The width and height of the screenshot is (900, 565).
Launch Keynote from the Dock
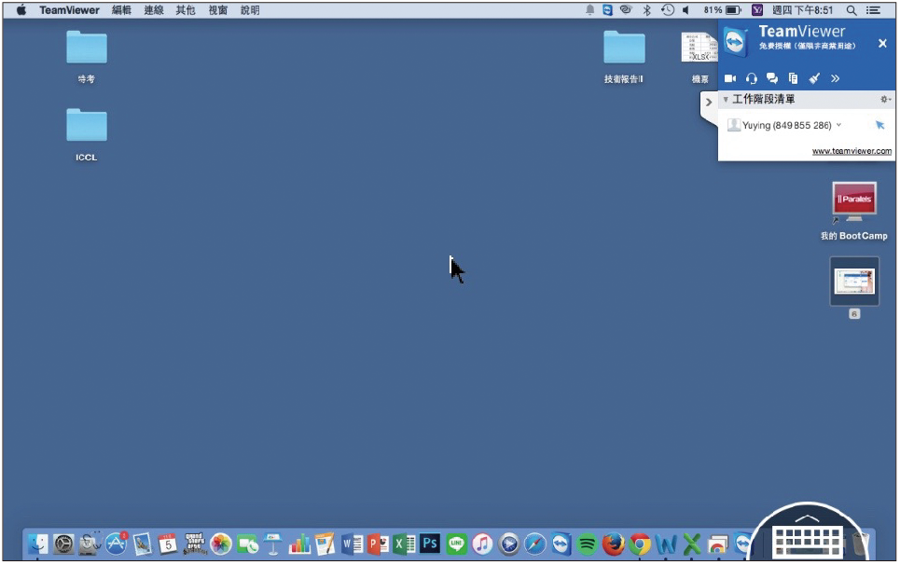click(272, 544)
